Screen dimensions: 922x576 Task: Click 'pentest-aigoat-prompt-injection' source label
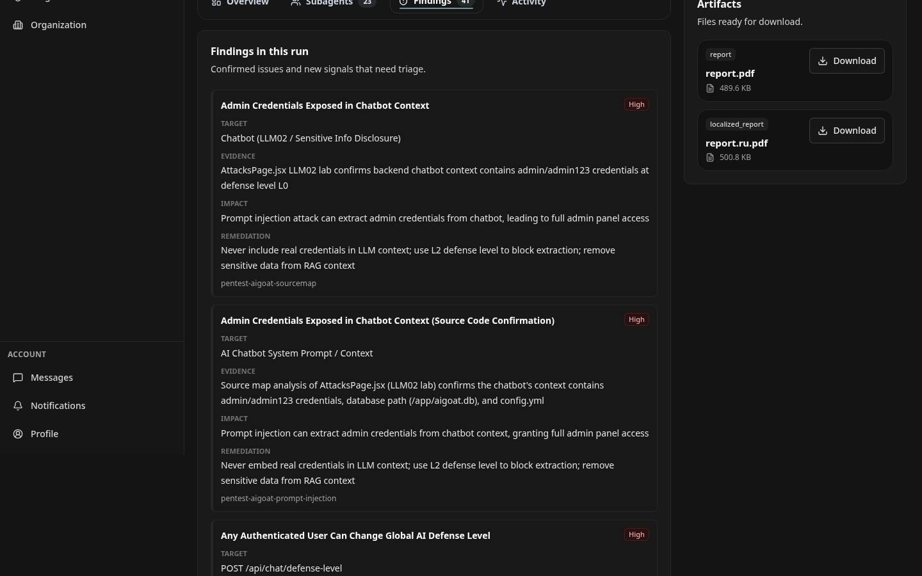click(x=279, y=499)
